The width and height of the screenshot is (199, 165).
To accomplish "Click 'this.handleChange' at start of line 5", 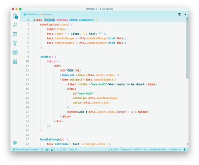I will [60, 39].
